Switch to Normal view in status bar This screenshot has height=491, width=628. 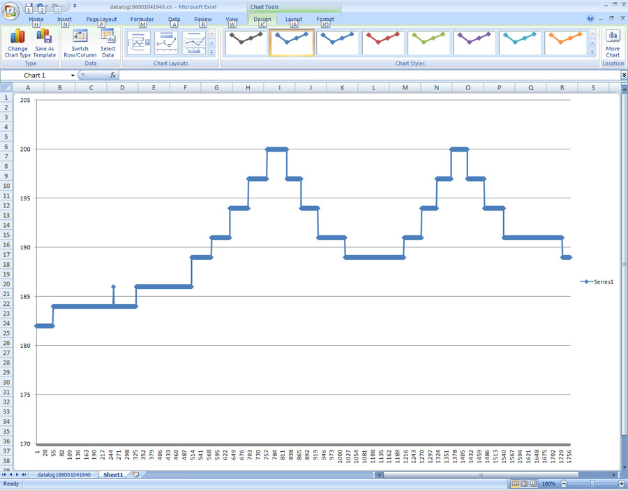(x=516, y=483)
